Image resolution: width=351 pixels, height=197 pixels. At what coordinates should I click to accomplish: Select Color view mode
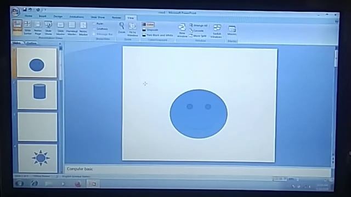point(148,25)
